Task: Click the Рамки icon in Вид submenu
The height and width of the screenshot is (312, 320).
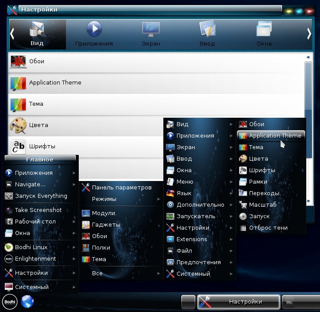Action: coord(243,181)
